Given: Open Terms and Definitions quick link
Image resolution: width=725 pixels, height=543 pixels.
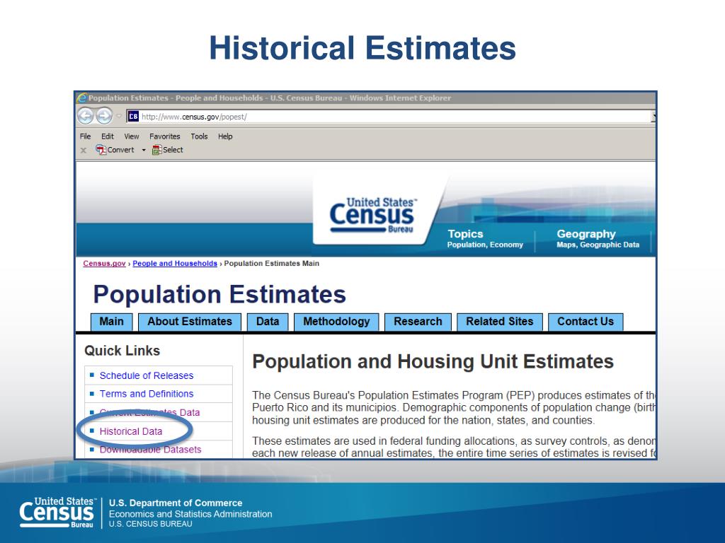Looking at the screenshot, I should pos(147,394).
